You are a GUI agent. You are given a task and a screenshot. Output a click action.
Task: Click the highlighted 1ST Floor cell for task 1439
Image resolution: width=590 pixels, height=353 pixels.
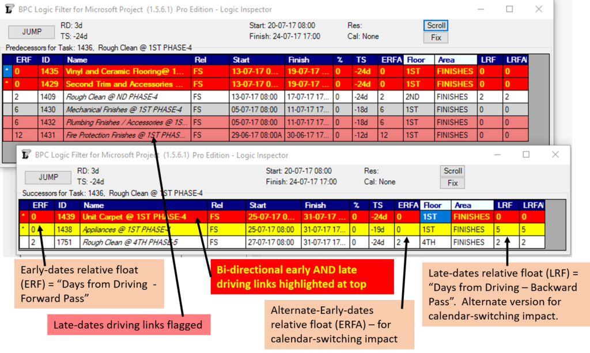click(435, 217)
